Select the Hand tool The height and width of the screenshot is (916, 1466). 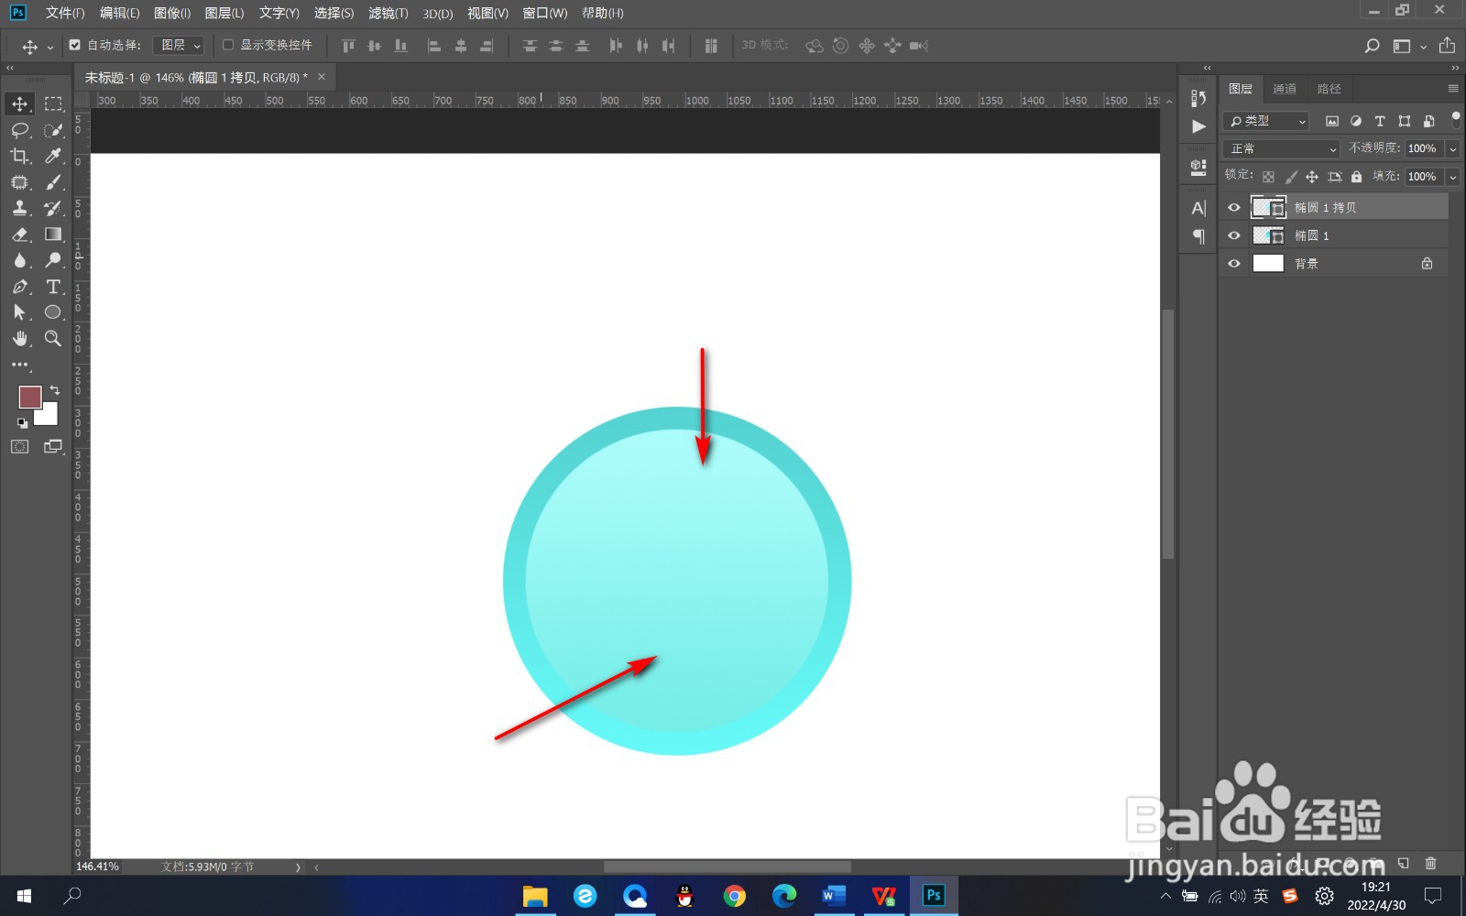(20, 339)
